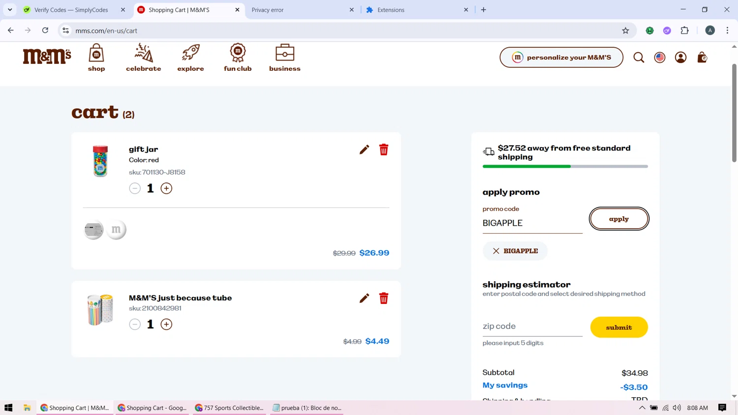The height and width of the screenshot is (415, 738).
Task: Select the white m candy thumbnail
Action: coord(116,230)
